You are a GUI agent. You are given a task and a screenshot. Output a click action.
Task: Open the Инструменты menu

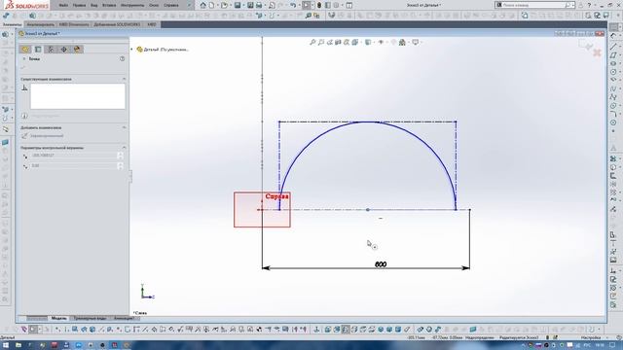pos(132,5)
